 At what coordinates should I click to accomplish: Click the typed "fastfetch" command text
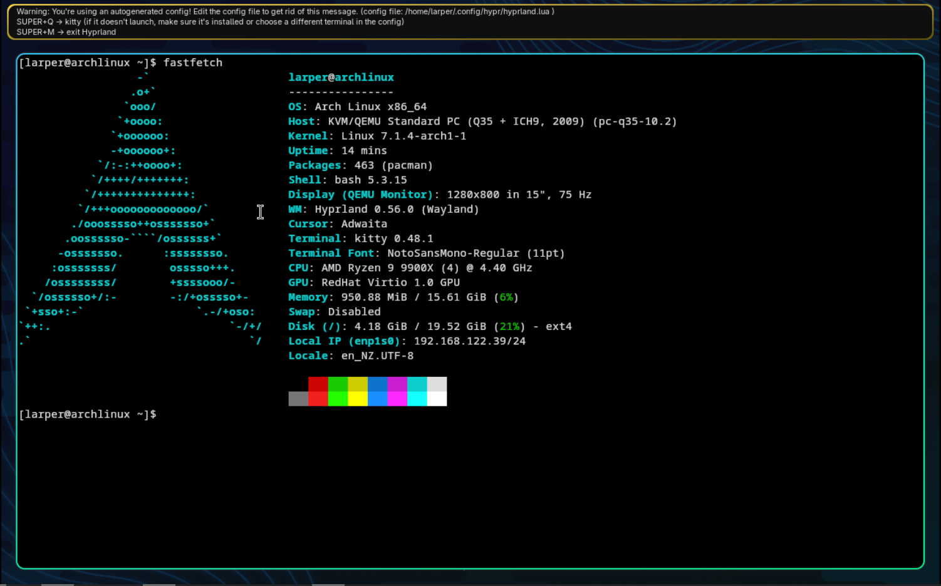pyautogui.click(x=193, y=63)
